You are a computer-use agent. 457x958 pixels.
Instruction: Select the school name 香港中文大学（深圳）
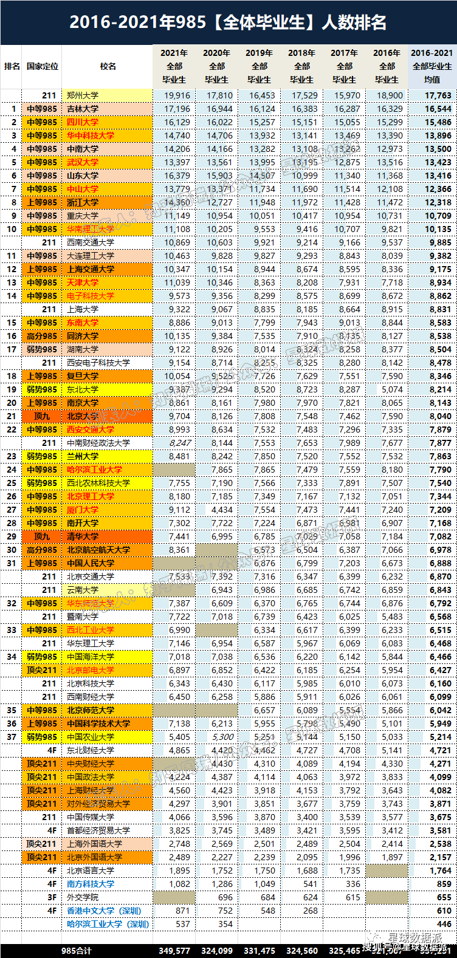pos(104,911)
